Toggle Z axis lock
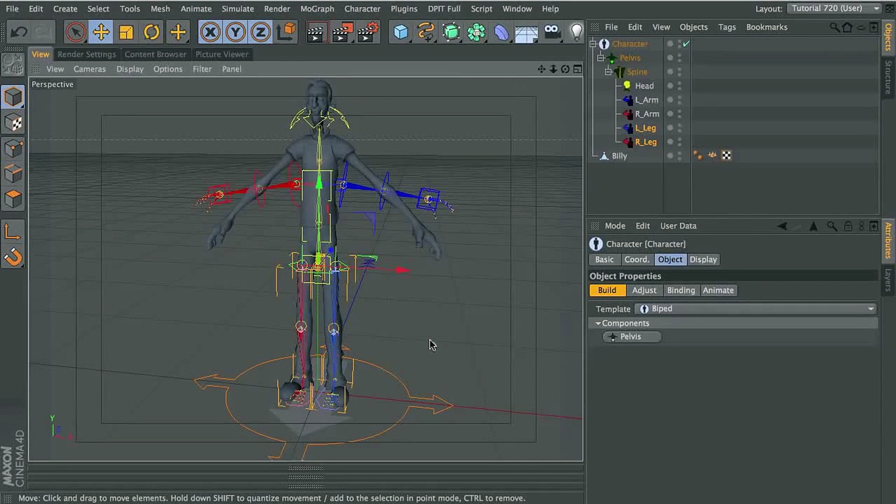Screen dimensions: 896x504 click(260, 32)
